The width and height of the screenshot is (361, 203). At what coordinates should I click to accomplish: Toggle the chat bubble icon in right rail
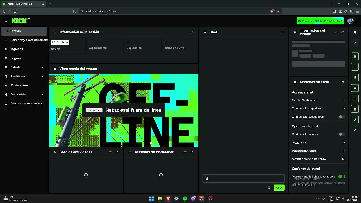(x=355, y=88)
